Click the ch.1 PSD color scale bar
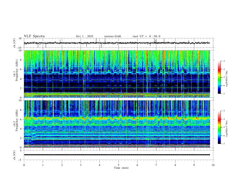240x185 pixels. click(x=219, y=77)
